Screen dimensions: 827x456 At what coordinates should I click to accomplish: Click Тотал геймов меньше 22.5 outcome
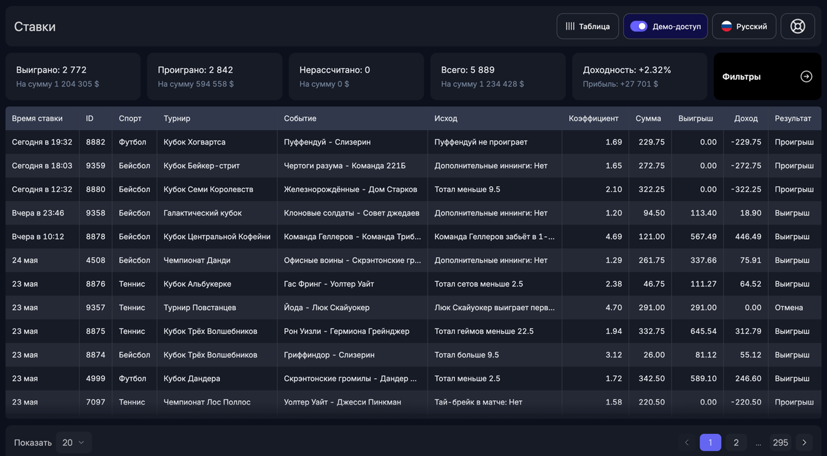484,331
